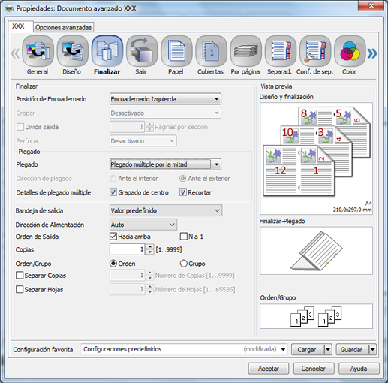Viewport: 388px width, 383px height.
Task: Open the Diseño layout icon
Action: (72, 51)
